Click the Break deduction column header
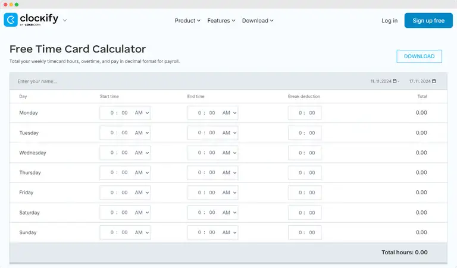 pyautogui.click(x=304, y=96)
